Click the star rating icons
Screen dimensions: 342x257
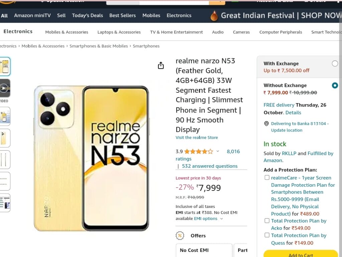[x=198, y=151]
